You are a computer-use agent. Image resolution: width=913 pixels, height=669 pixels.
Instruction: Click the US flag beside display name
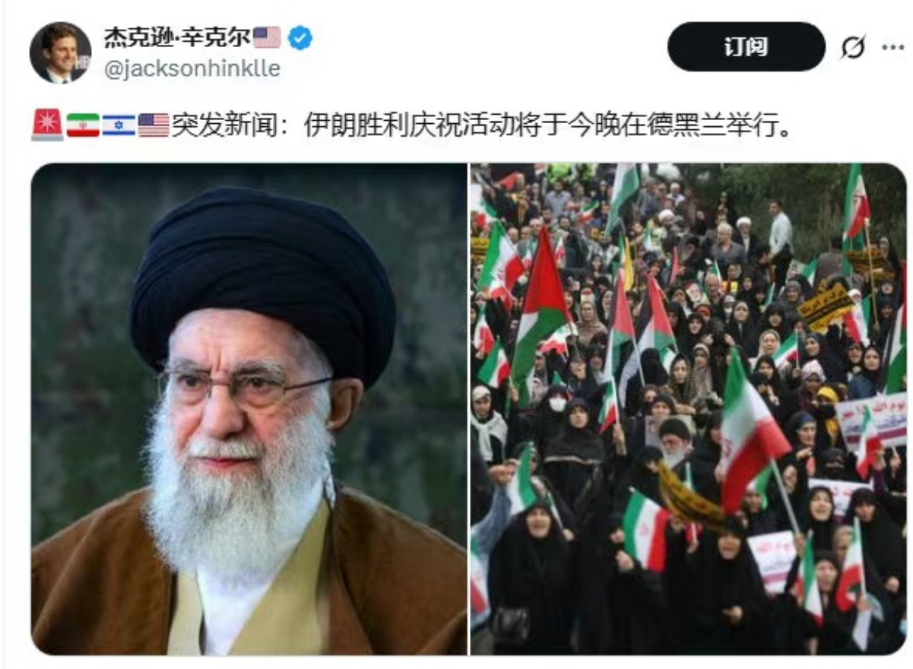267,37
